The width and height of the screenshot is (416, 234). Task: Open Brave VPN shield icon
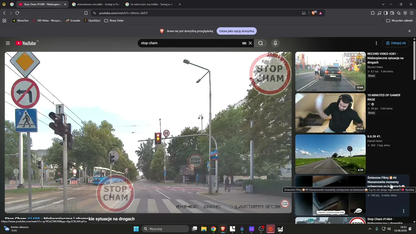tap(405, 13)
